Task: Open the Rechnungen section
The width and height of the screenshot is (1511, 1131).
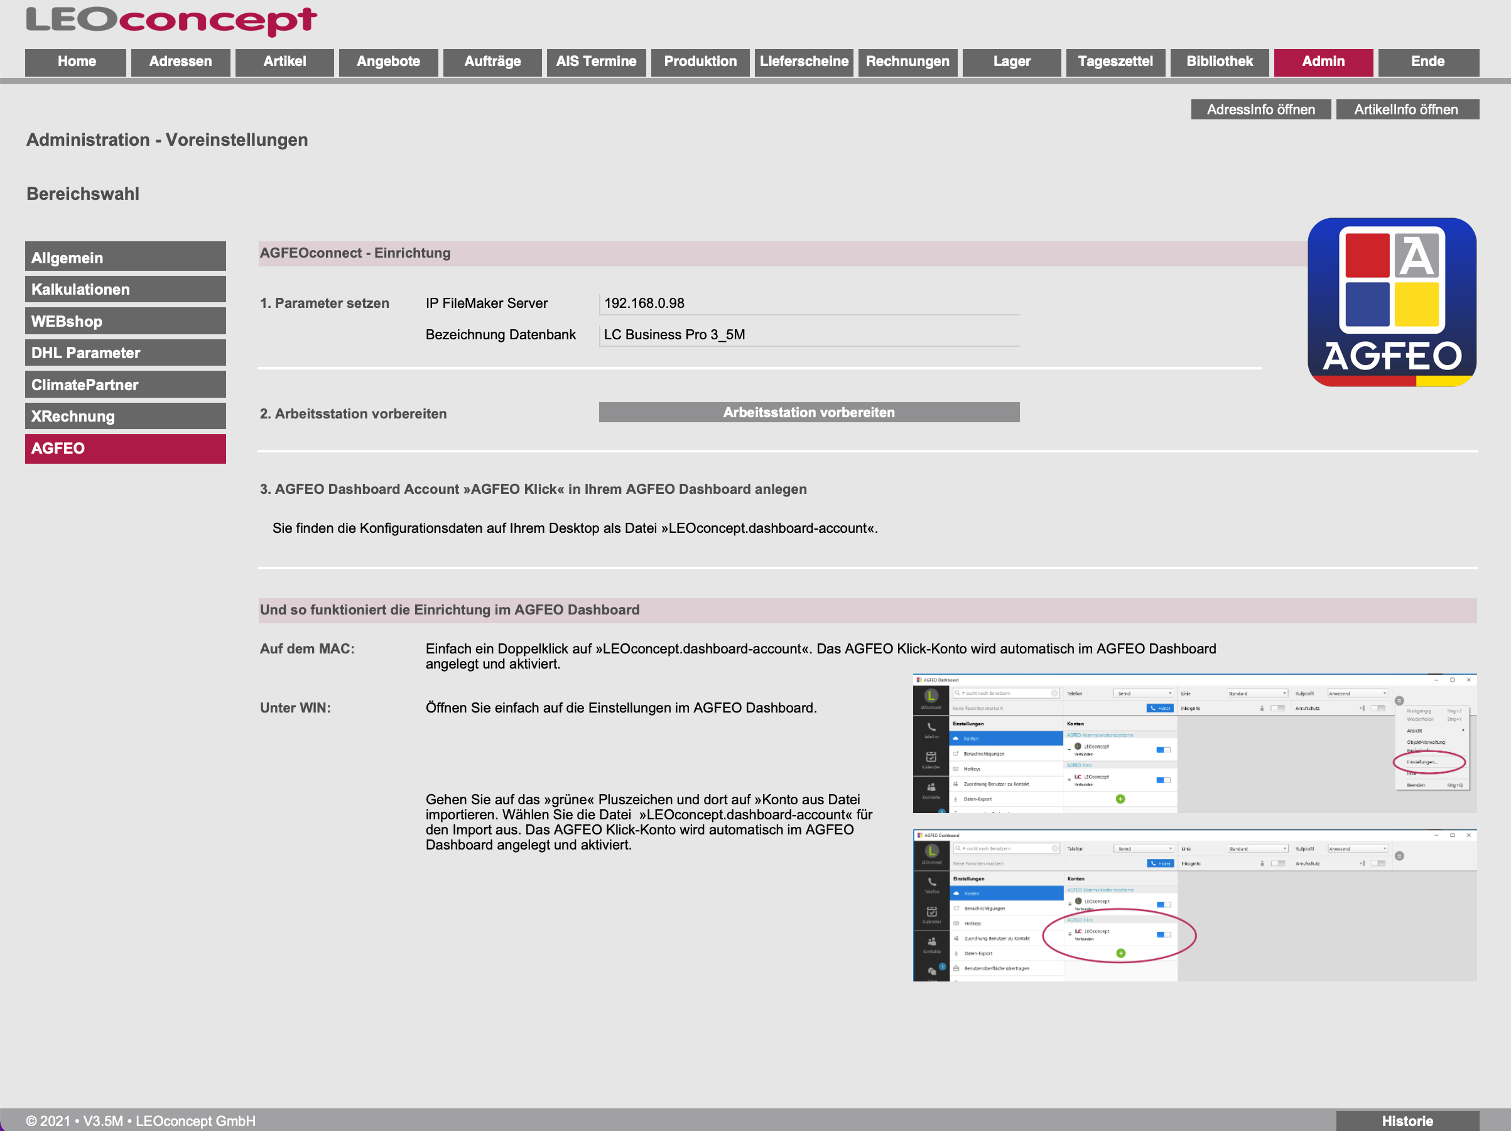Action: (908, 62)
